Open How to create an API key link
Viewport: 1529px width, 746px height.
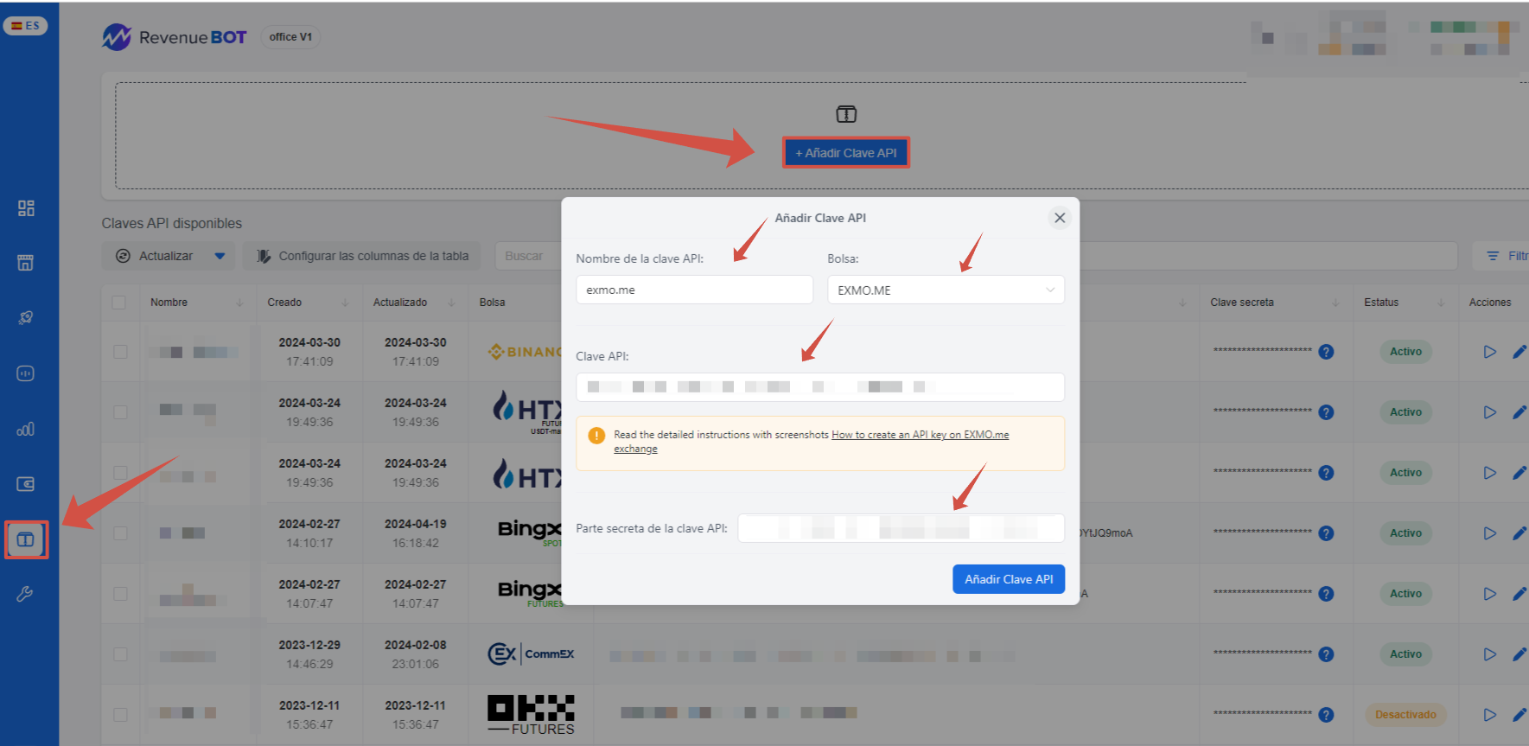click(812, 442)
